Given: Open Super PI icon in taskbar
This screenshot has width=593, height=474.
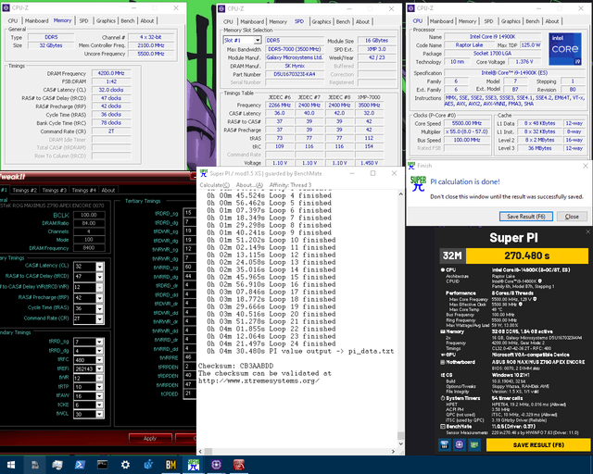Looking at the screenshot, I should [x=194, y=465].
